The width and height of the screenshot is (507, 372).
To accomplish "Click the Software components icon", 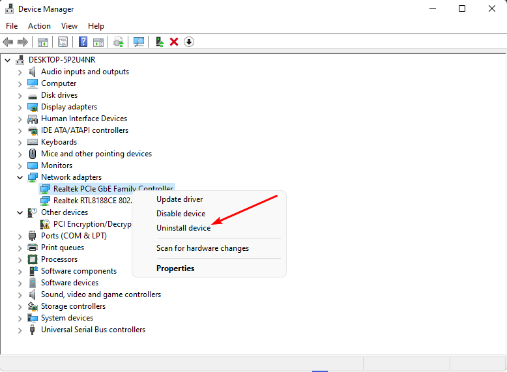I will 33,271.
